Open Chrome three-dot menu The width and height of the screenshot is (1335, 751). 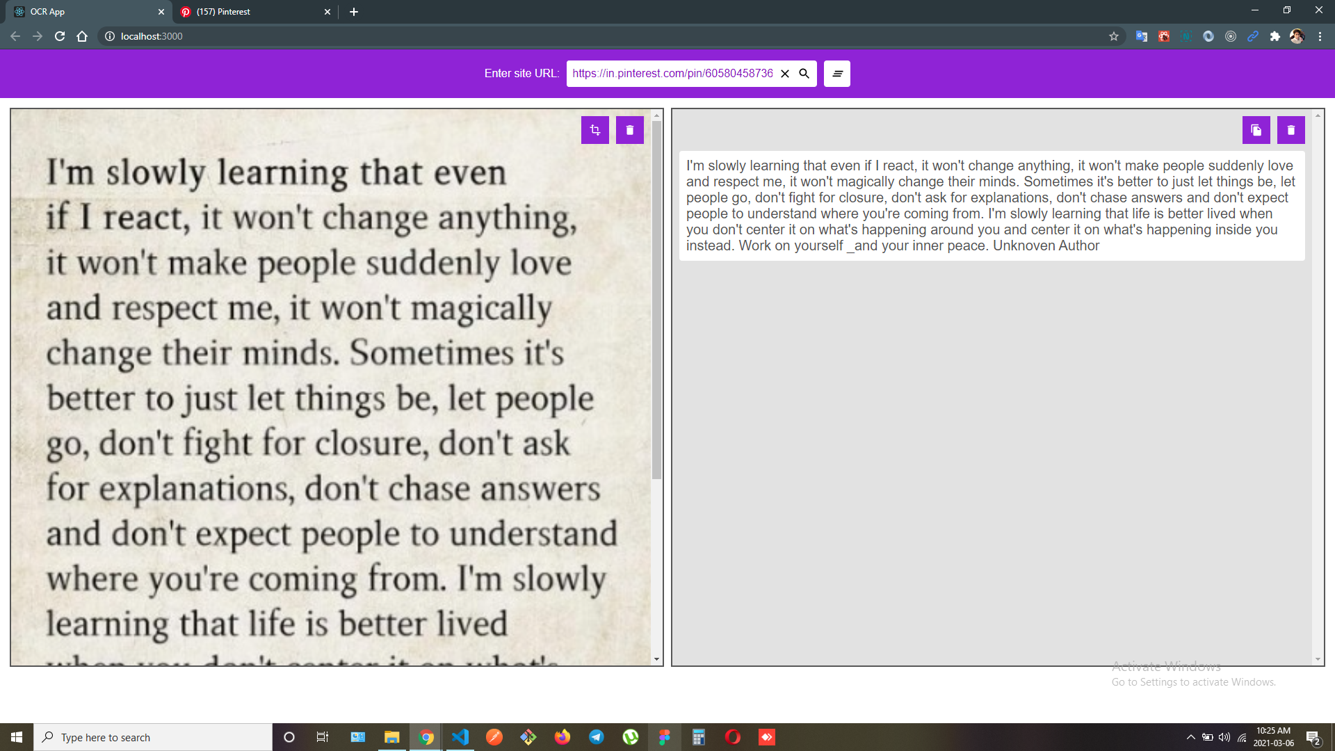[x=1320, y=36]
